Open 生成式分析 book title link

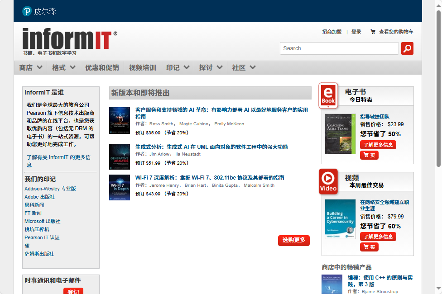pyautogui.click(x=211, y=147)
